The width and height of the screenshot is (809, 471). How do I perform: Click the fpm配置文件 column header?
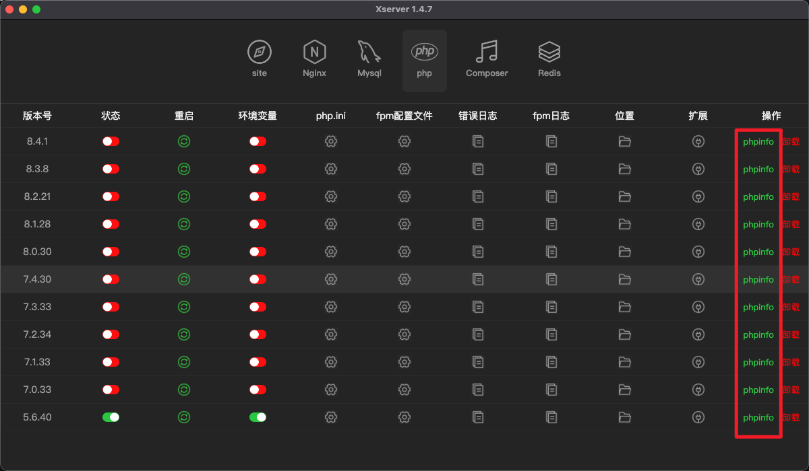click(404, 116)
